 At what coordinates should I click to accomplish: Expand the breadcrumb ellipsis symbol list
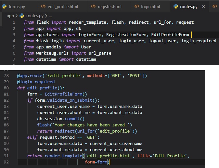50,16
